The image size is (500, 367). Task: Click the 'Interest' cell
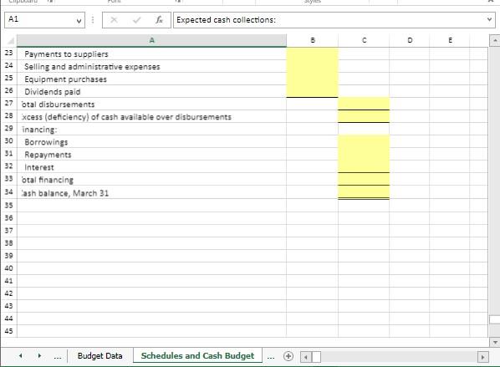pyautogui.click(x=152, y=167)
